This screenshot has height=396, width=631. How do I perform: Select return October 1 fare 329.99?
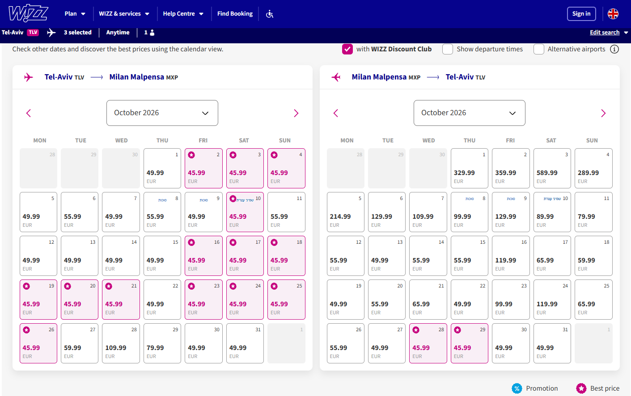pos(470,168)
